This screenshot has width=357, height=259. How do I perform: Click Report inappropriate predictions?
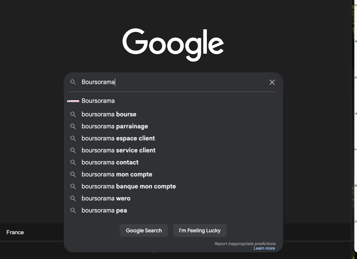coord(245,243)
